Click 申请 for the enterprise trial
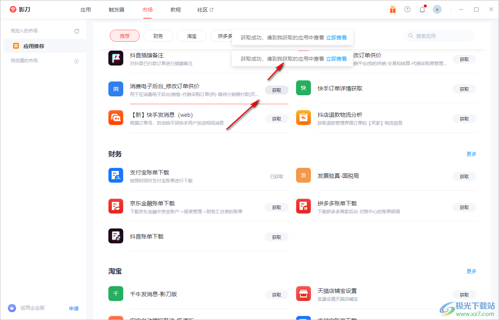The height and width of the screenshot is (320, 499). point(74,308)
